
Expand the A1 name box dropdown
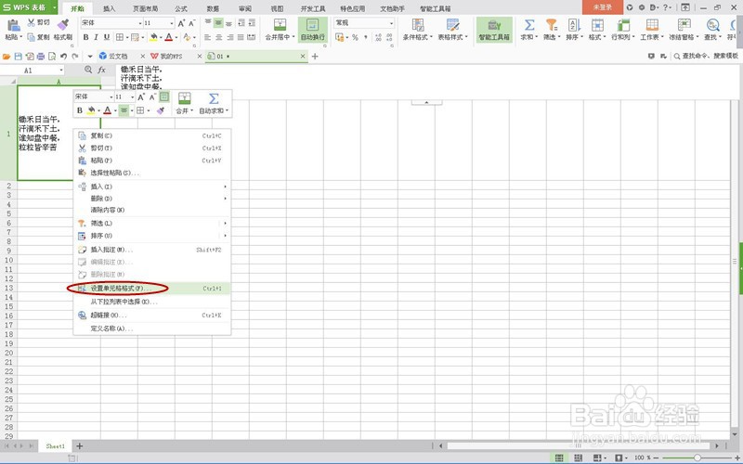(x=61, y=71)
